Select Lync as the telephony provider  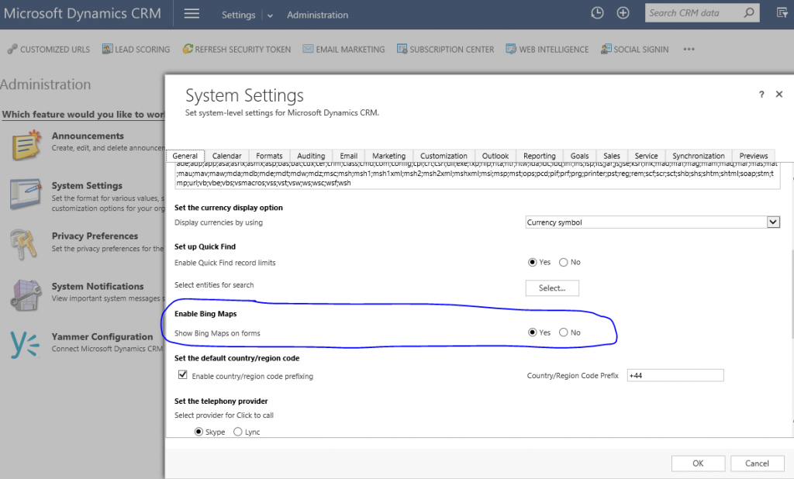(237, 431)
